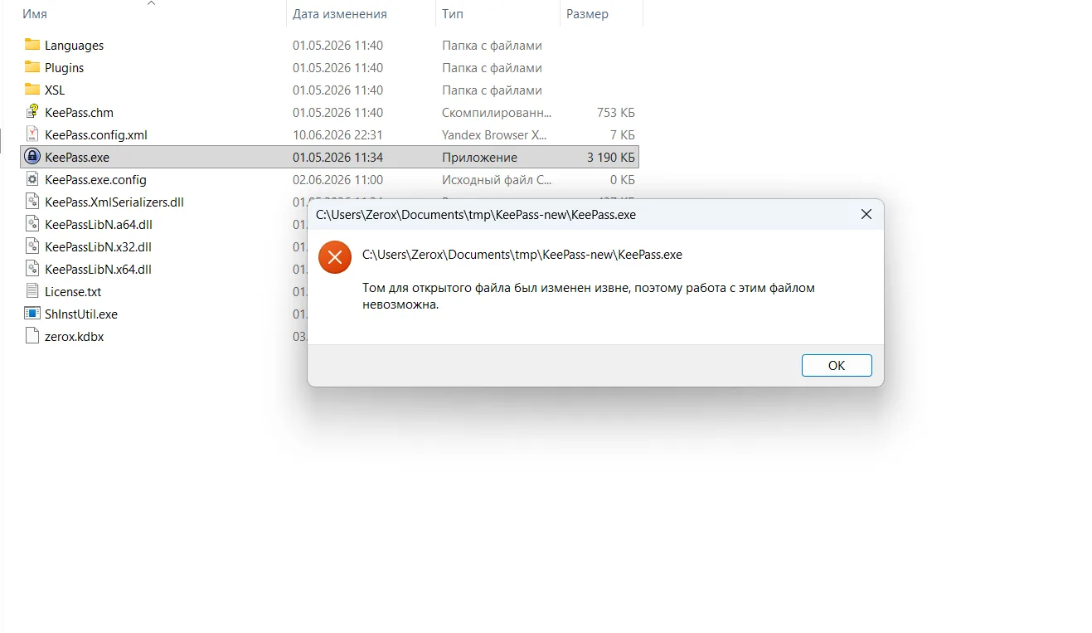Click the date in the KeePass.chm row
The width and height of the screenshot is (1092, 633).
[338, 113]
